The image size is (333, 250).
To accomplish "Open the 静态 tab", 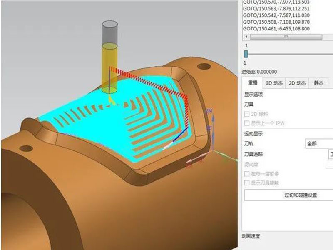I will (x=318, y=83).
